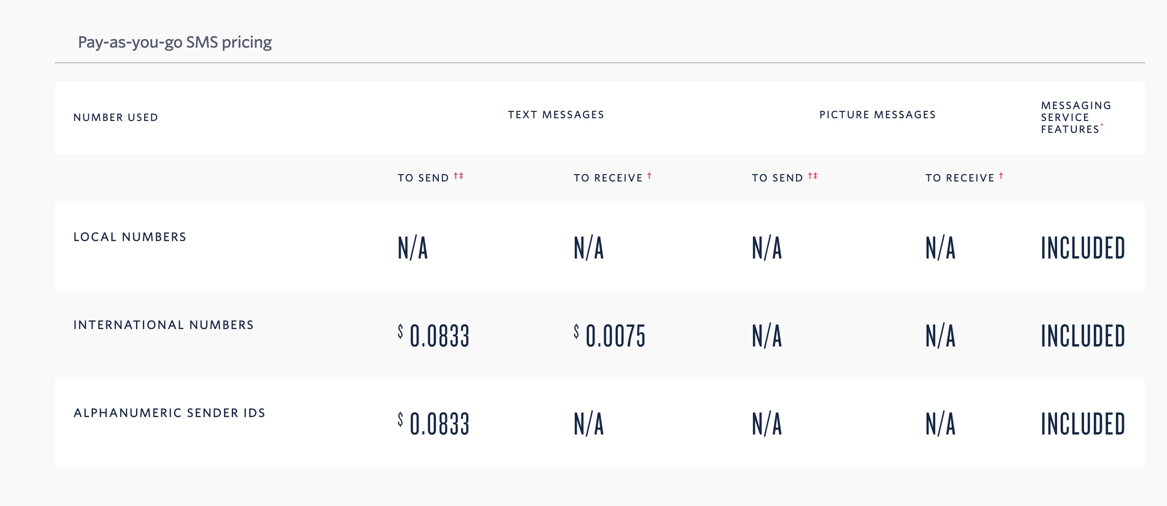Click the Pay-as-you-go SMS pricing heading
Viewport: 1167px width, 506px height.
pos(175,42)
